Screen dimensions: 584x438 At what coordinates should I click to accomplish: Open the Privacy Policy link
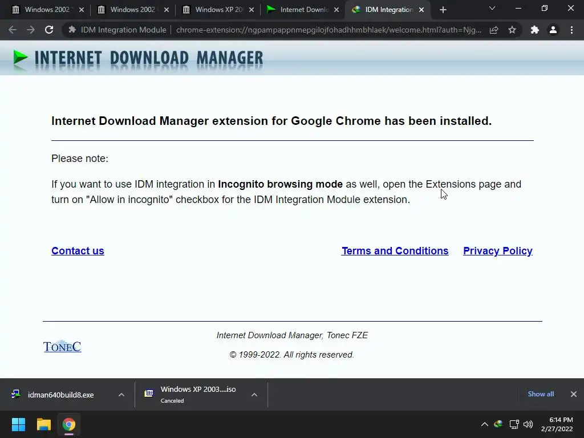(497, 251)
